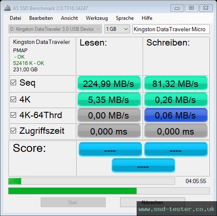
Task: Open the Sprache menu
Action: (125, 18)
